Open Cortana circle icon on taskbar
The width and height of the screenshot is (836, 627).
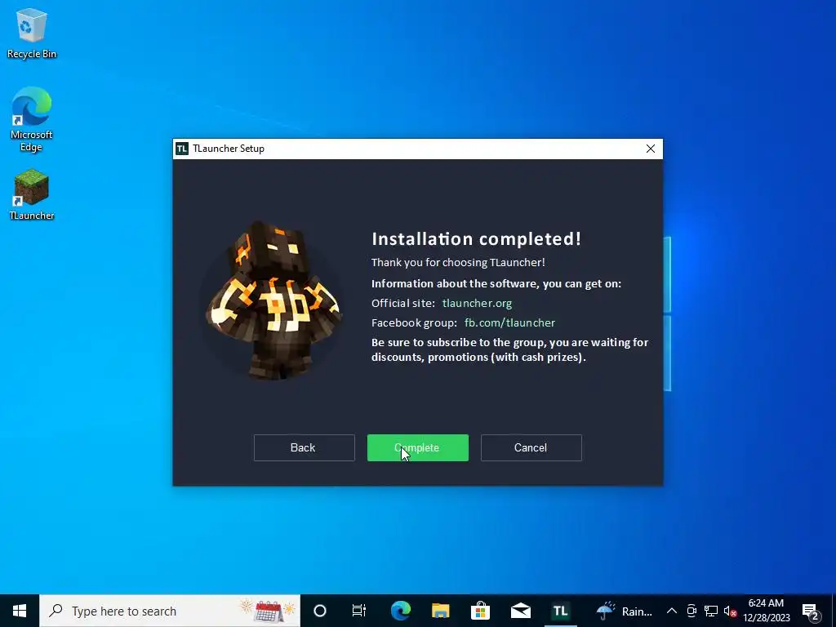pos(320,611)
